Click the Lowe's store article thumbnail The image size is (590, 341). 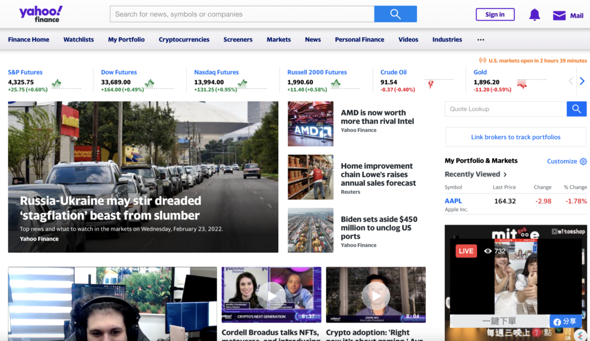(x=311, y=177)
